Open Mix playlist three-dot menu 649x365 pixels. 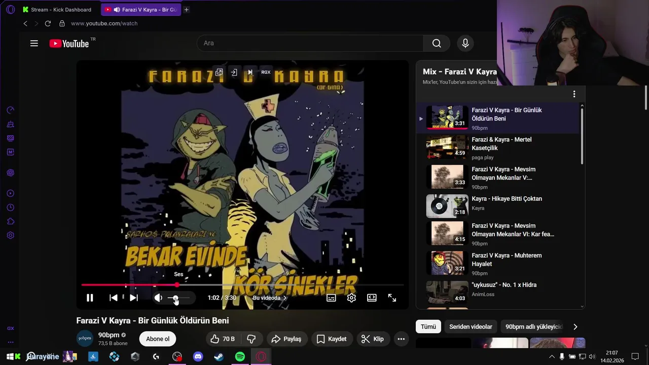(574, 94)
